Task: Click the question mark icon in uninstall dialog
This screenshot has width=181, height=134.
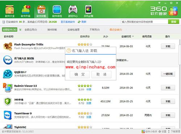Action: click(x=69, y=51)
